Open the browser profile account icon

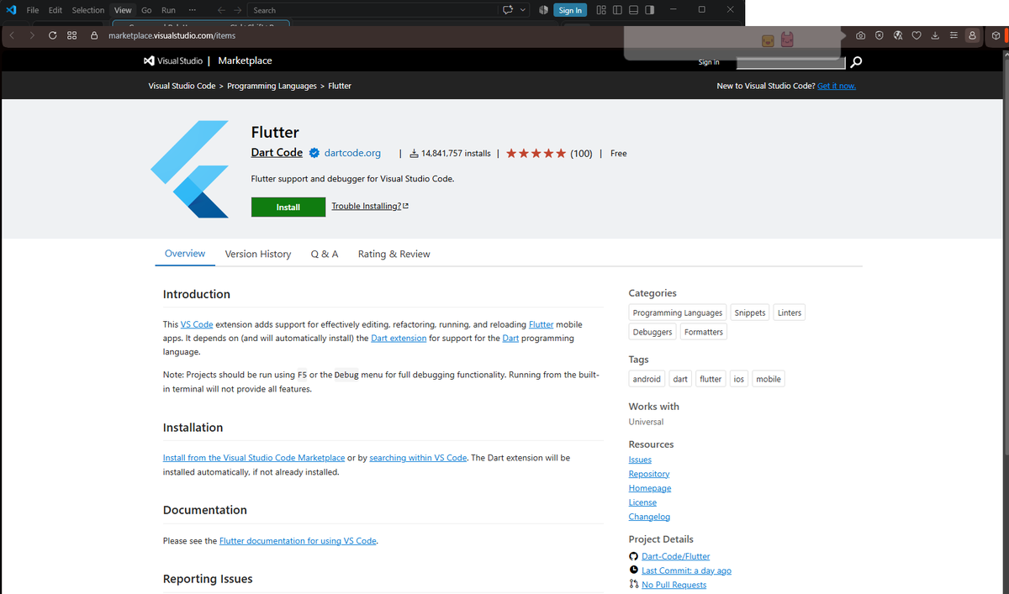(x=972, y=36)
